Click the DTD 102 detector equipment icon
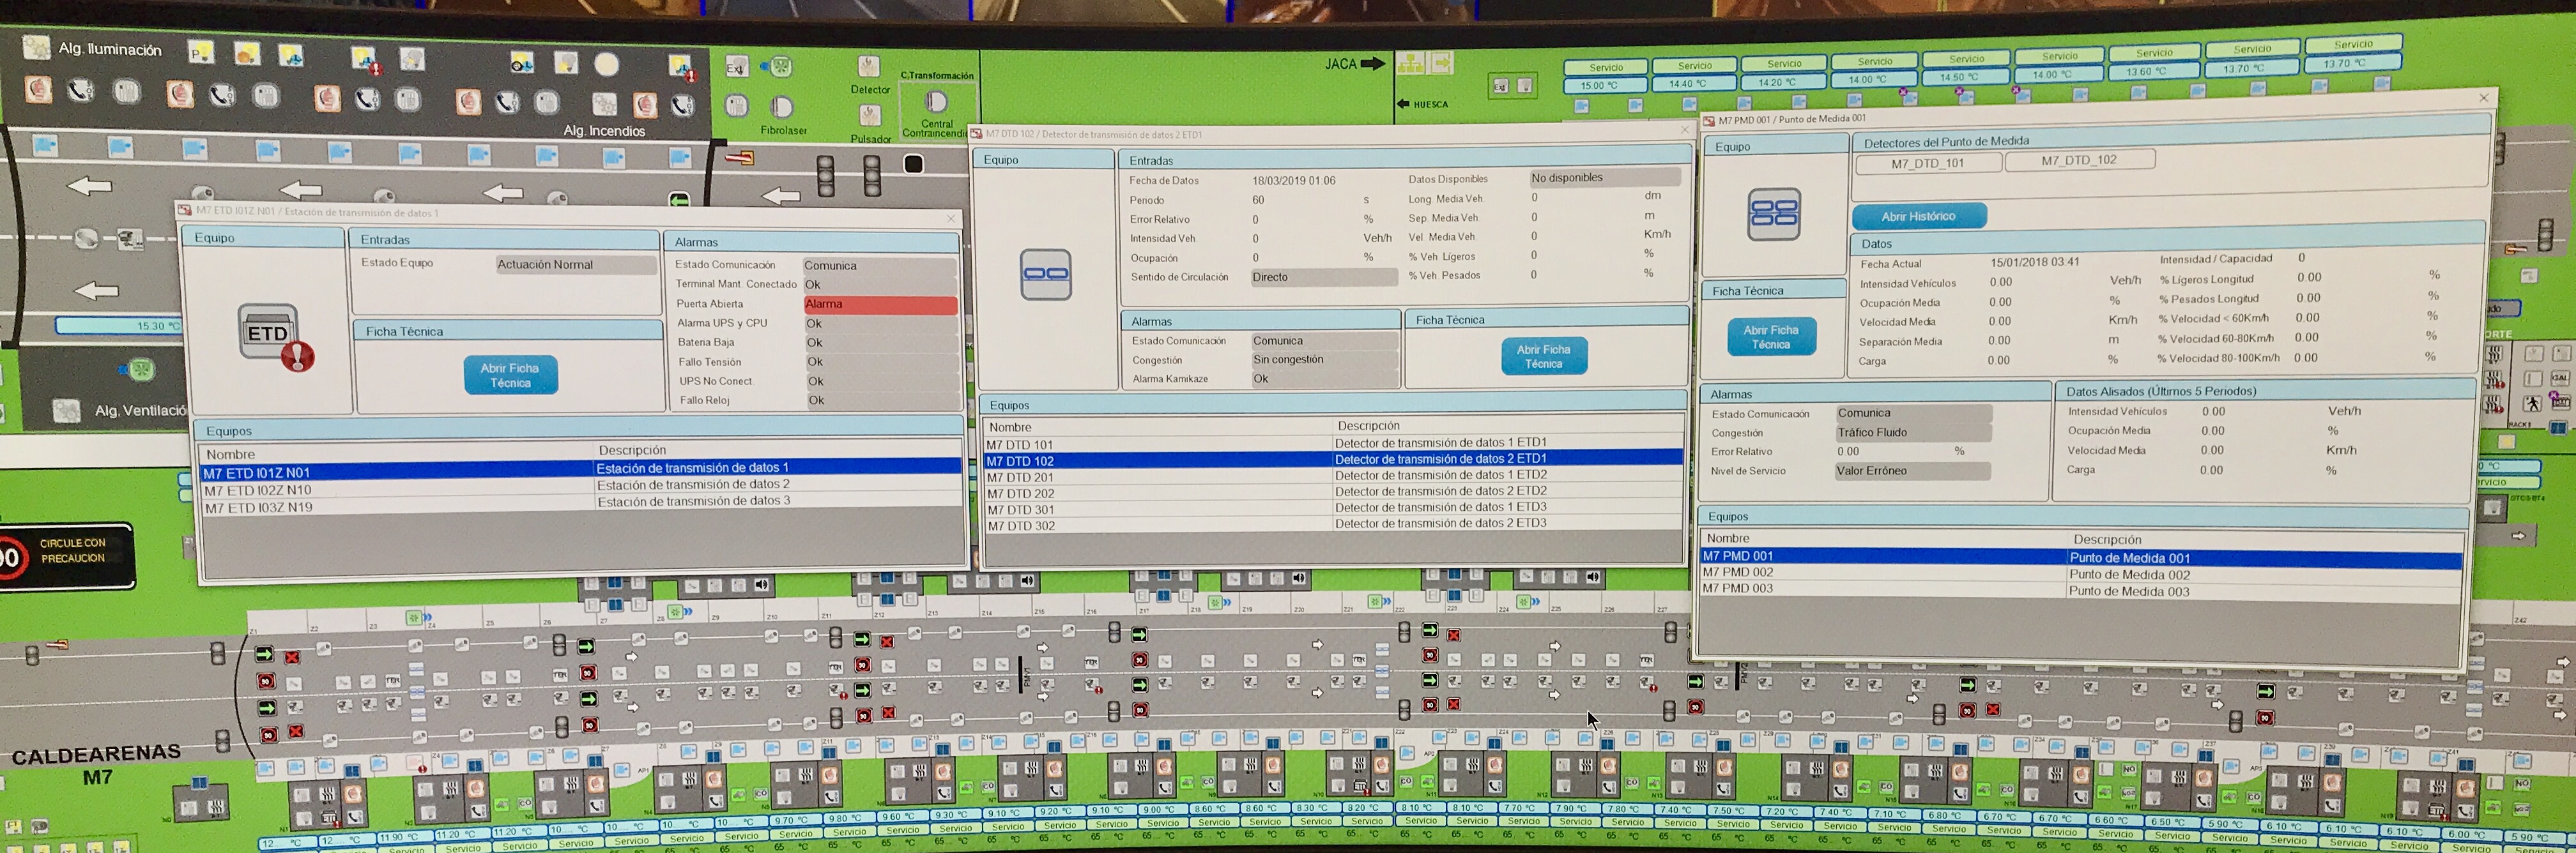Image resolution: width=2576 pixels, height=853 pixels. click(x=1046, y=275)
